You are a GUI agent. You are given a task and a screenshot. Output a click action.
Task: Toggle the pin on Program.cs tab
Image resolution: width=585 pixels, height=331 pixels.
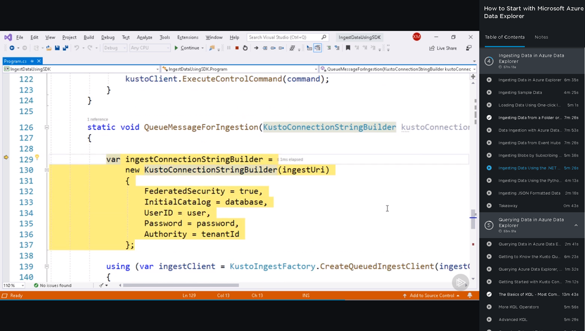pyautogui.click(x=32, y=61)
